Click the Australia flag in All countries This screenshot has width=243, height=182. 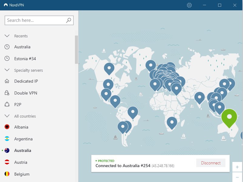[7, 150]
